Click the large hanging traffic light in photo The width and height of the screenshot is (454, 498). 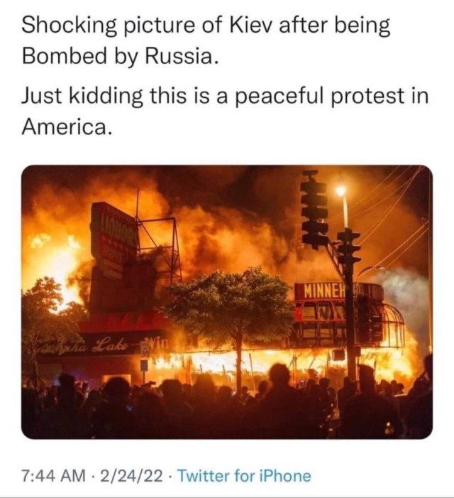point(314,210)
